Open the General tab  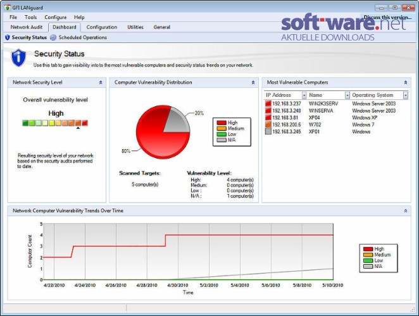161,27
